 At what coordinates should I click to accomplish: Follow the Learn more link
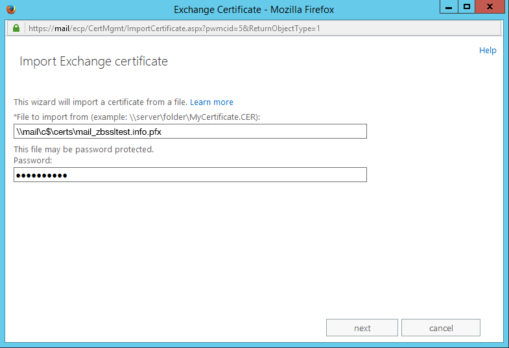[x=211, y=102]
